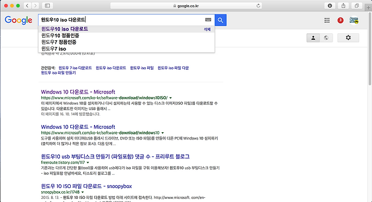Open related search 윈도우 iso 파일 만들기

(58, 72)
